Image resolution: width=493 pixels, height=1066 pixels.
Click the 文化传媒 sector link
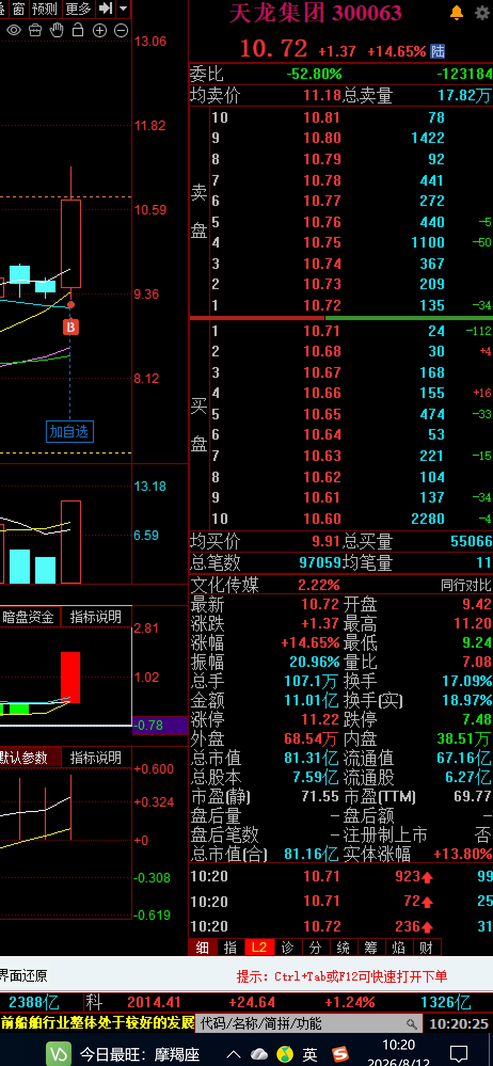point(225,585)
